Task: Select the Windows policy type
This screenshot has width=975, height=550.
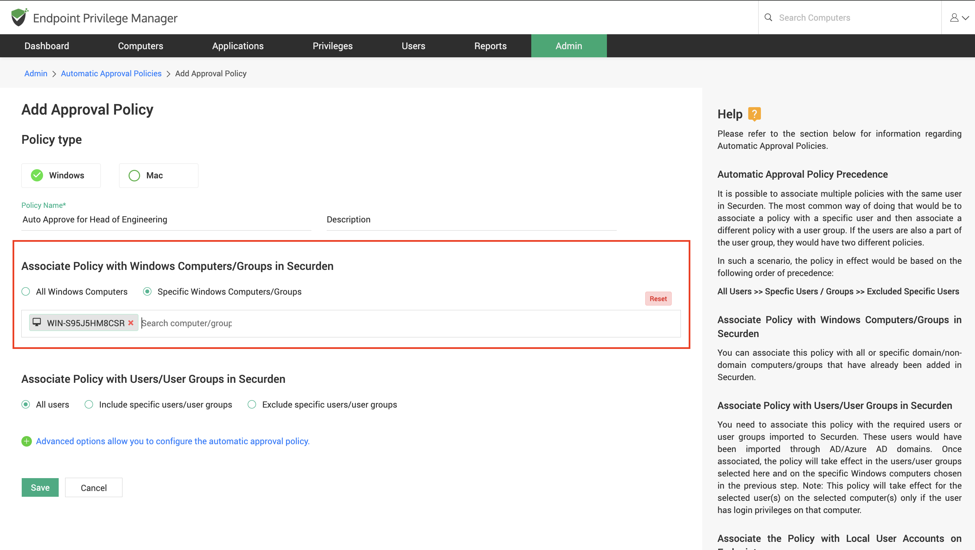Action: click(61, 176)
